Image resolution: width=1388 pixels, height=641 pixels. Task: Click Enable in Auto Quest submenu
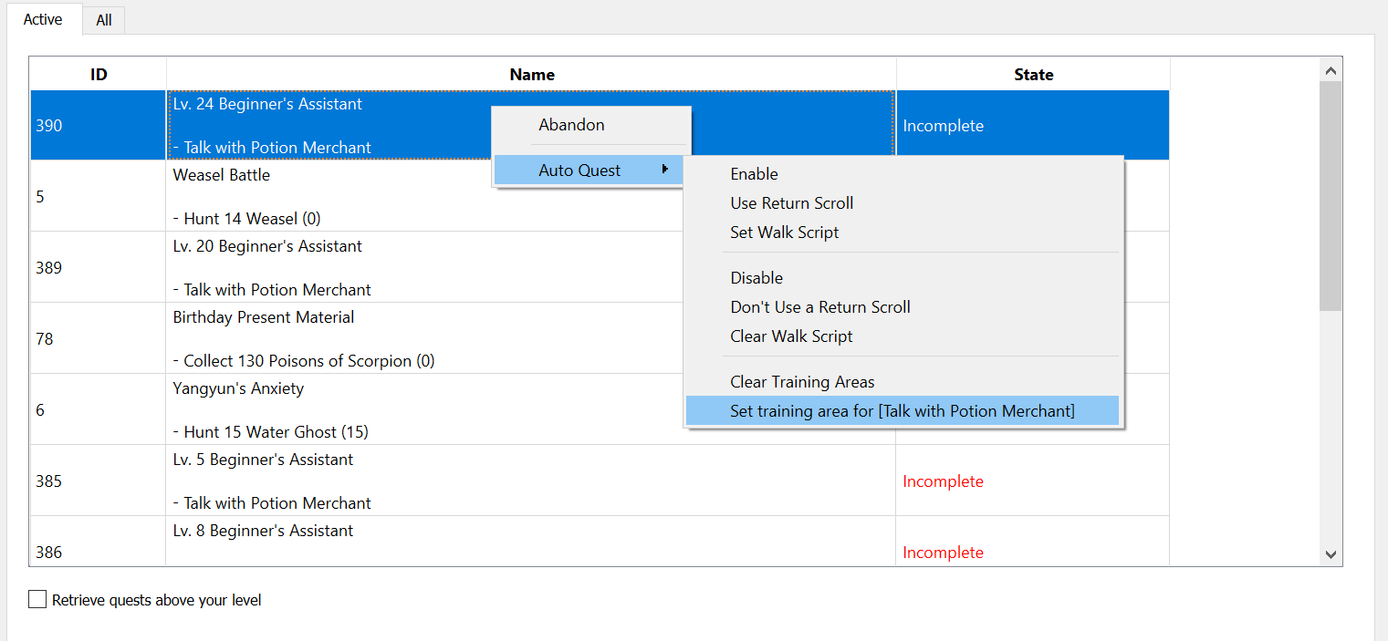[x=754, y=174]
